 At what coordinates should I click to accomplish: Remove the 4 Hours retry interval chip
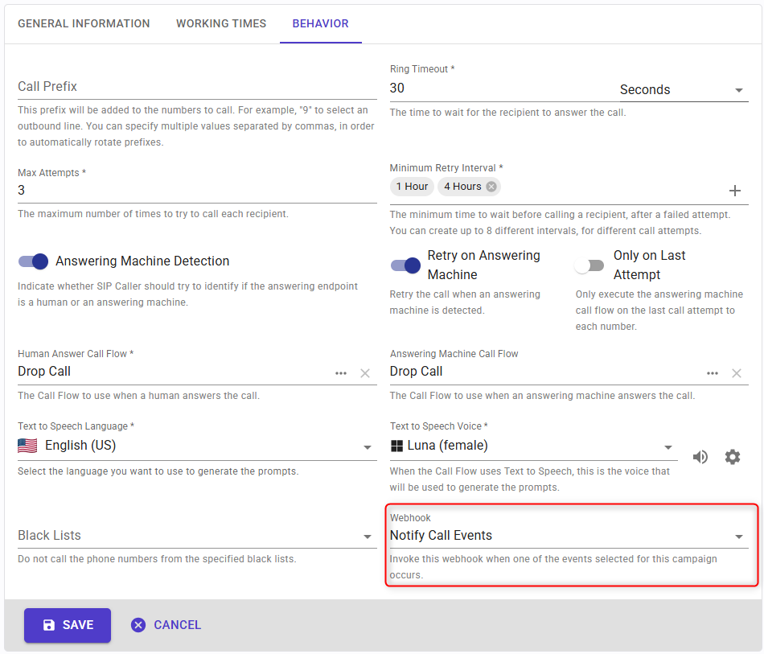[x=491, y=187]
